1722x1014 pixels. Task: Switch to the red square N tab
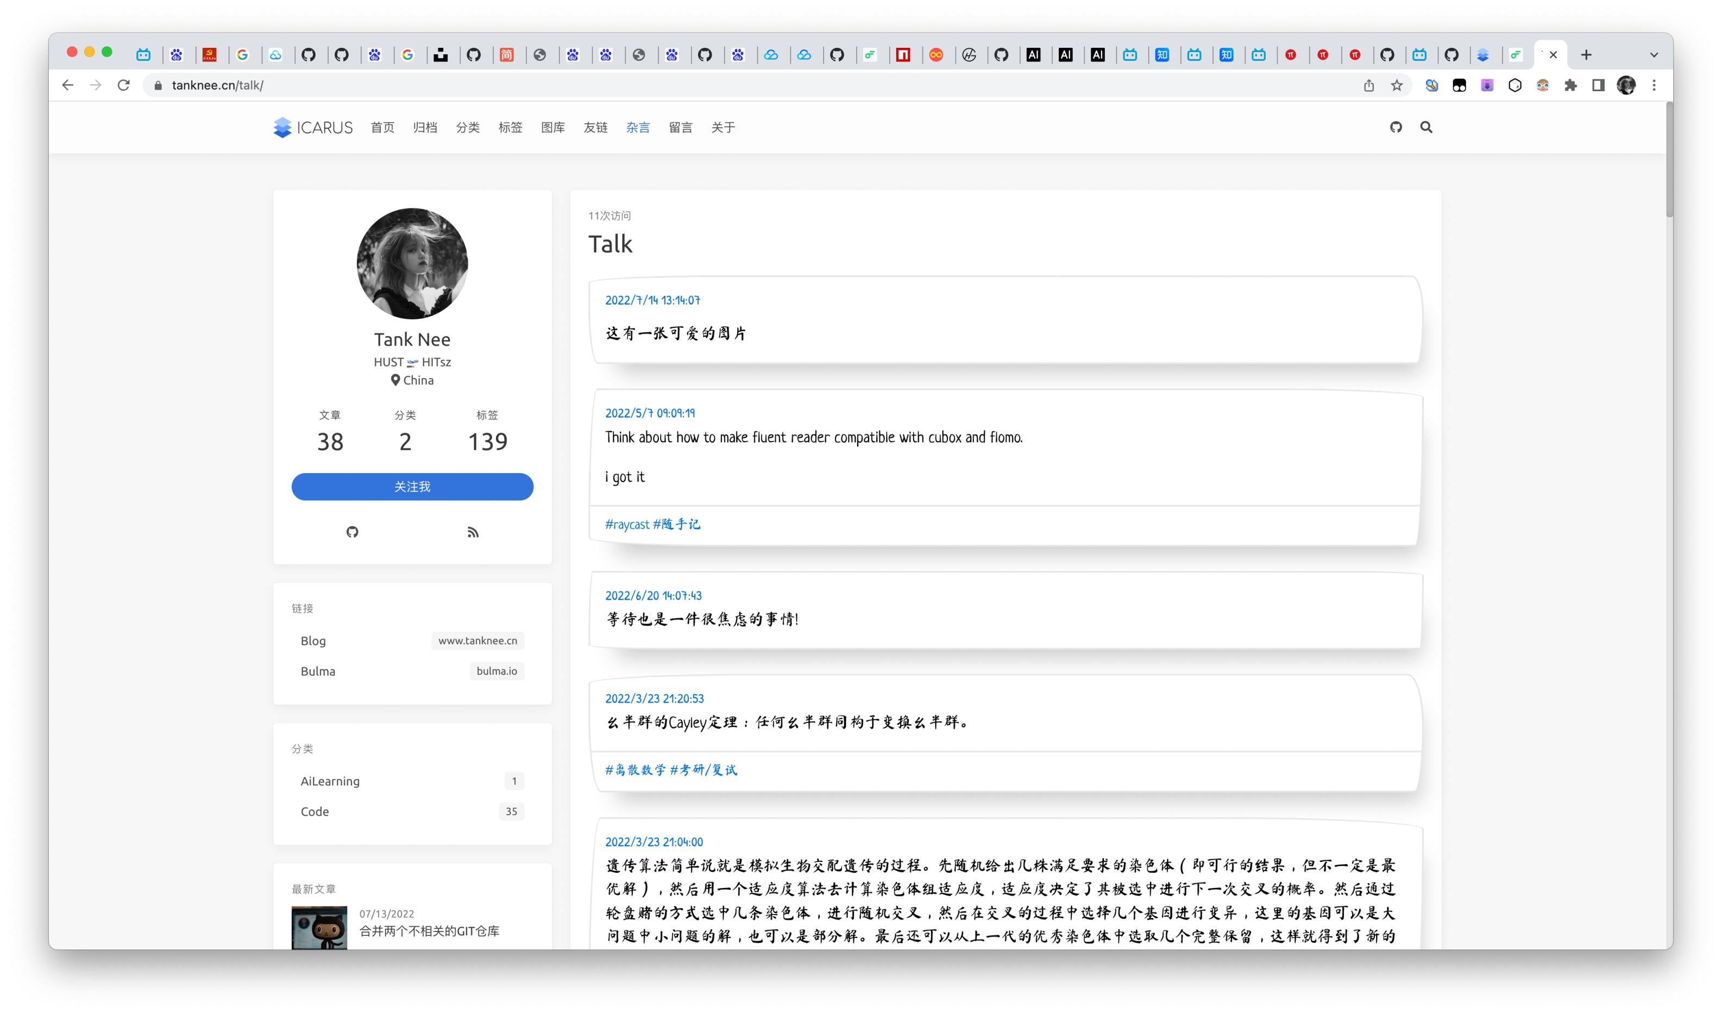[x=903, y=55]
